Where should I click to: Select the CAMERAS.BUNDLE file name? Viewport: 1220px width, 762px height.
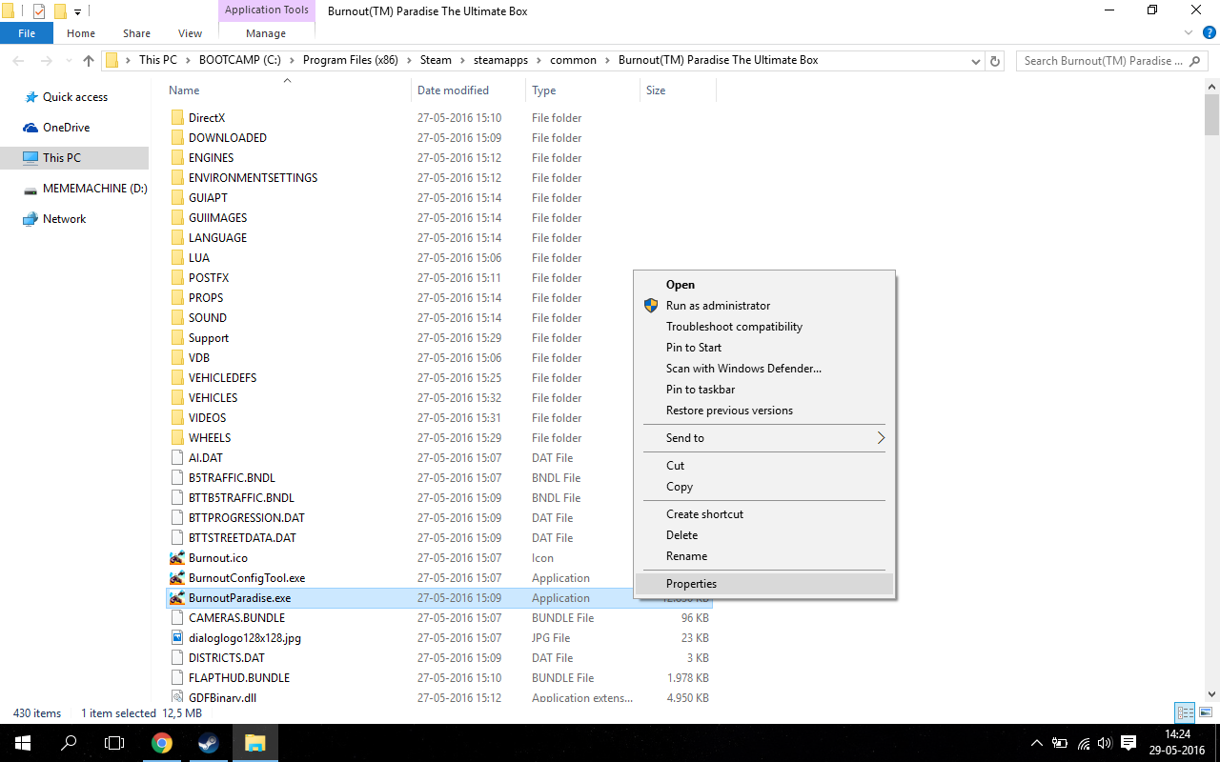click(x=236, y=618)
